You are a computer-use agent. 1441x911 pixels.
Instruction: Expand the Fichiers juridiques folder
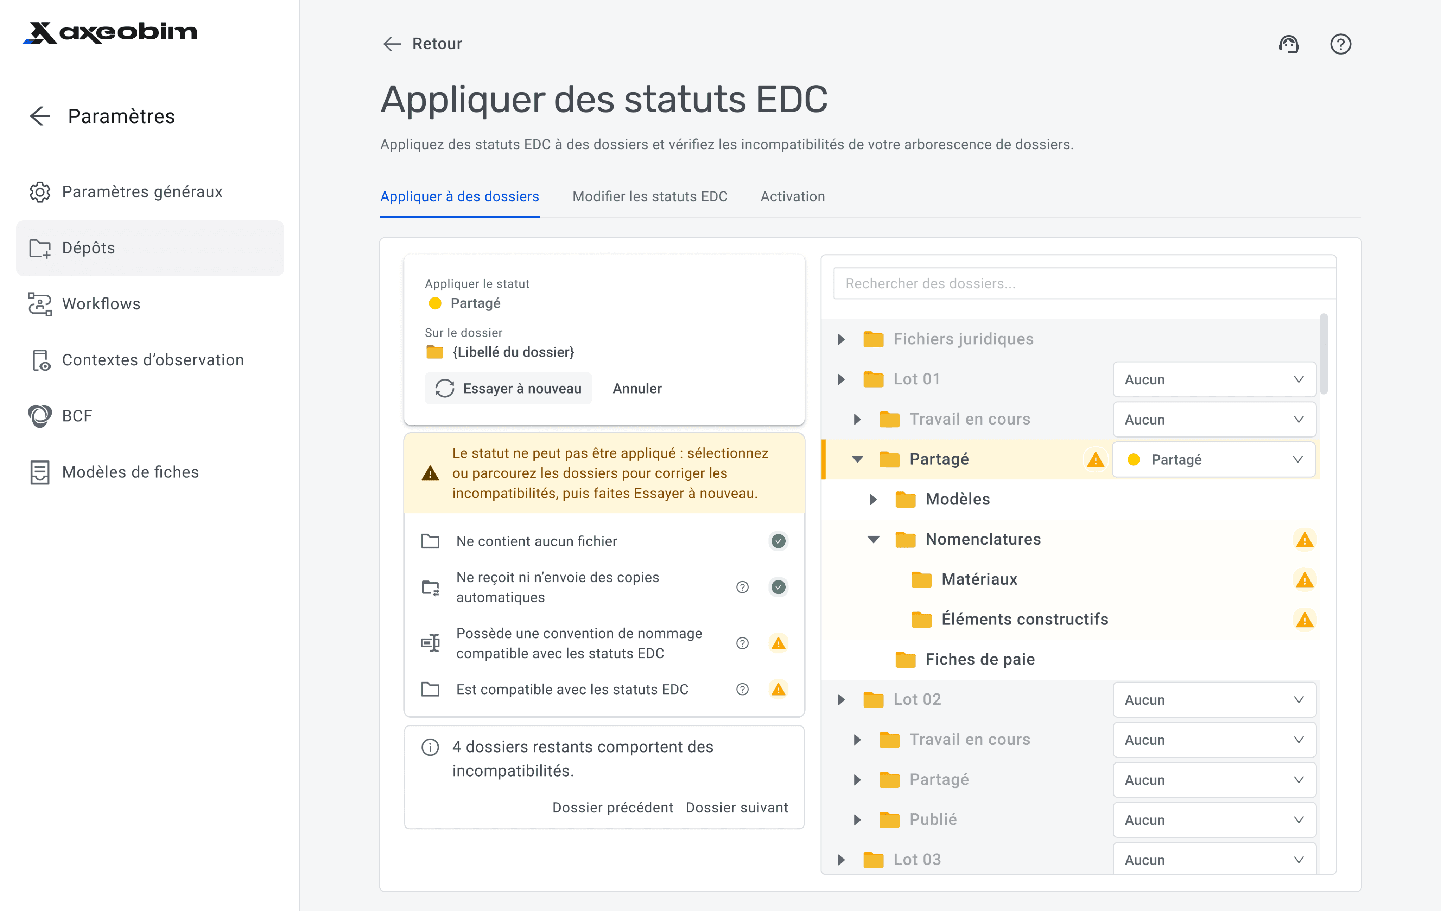click(x=842, y=339)
